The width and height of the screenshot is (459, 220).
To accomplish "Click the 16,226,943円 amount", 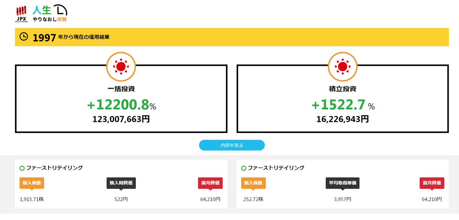I will click(343, 119).
